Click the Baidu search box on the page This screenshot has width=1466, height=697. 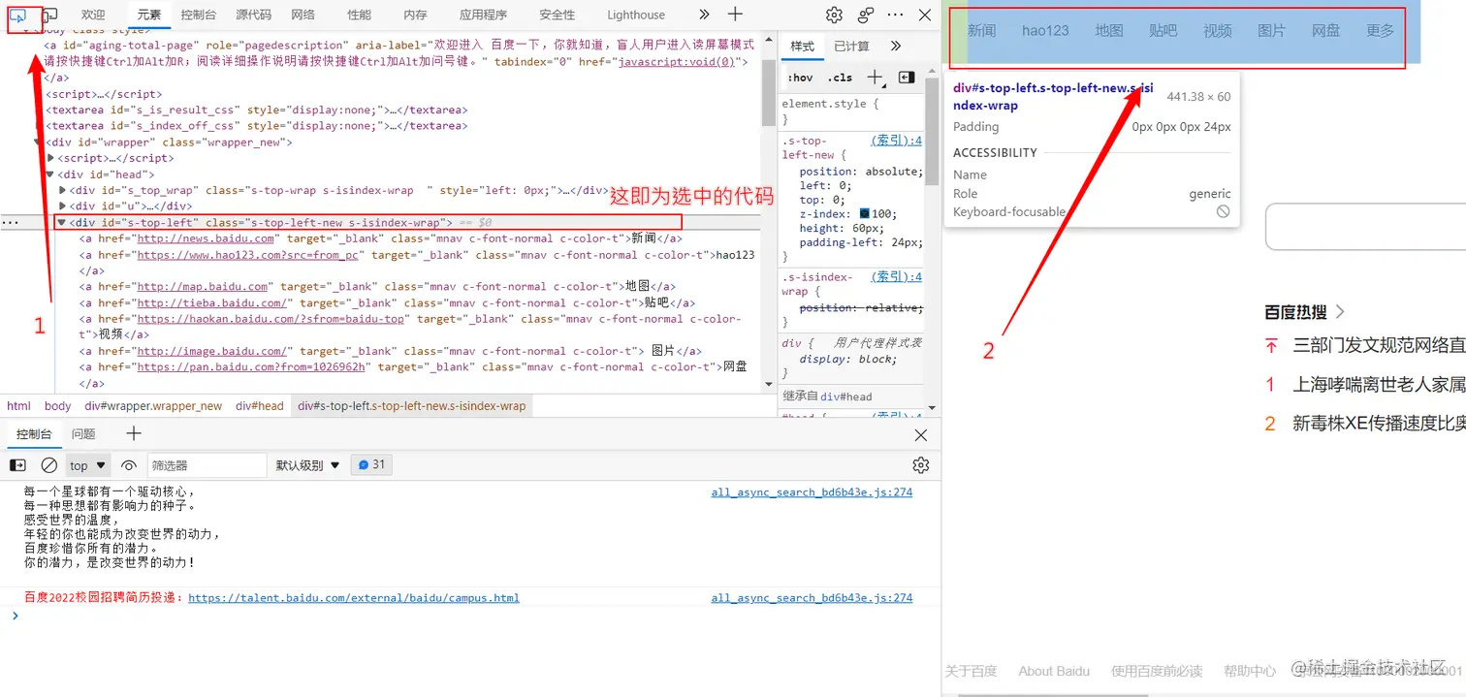click(x=1365, y=228)
